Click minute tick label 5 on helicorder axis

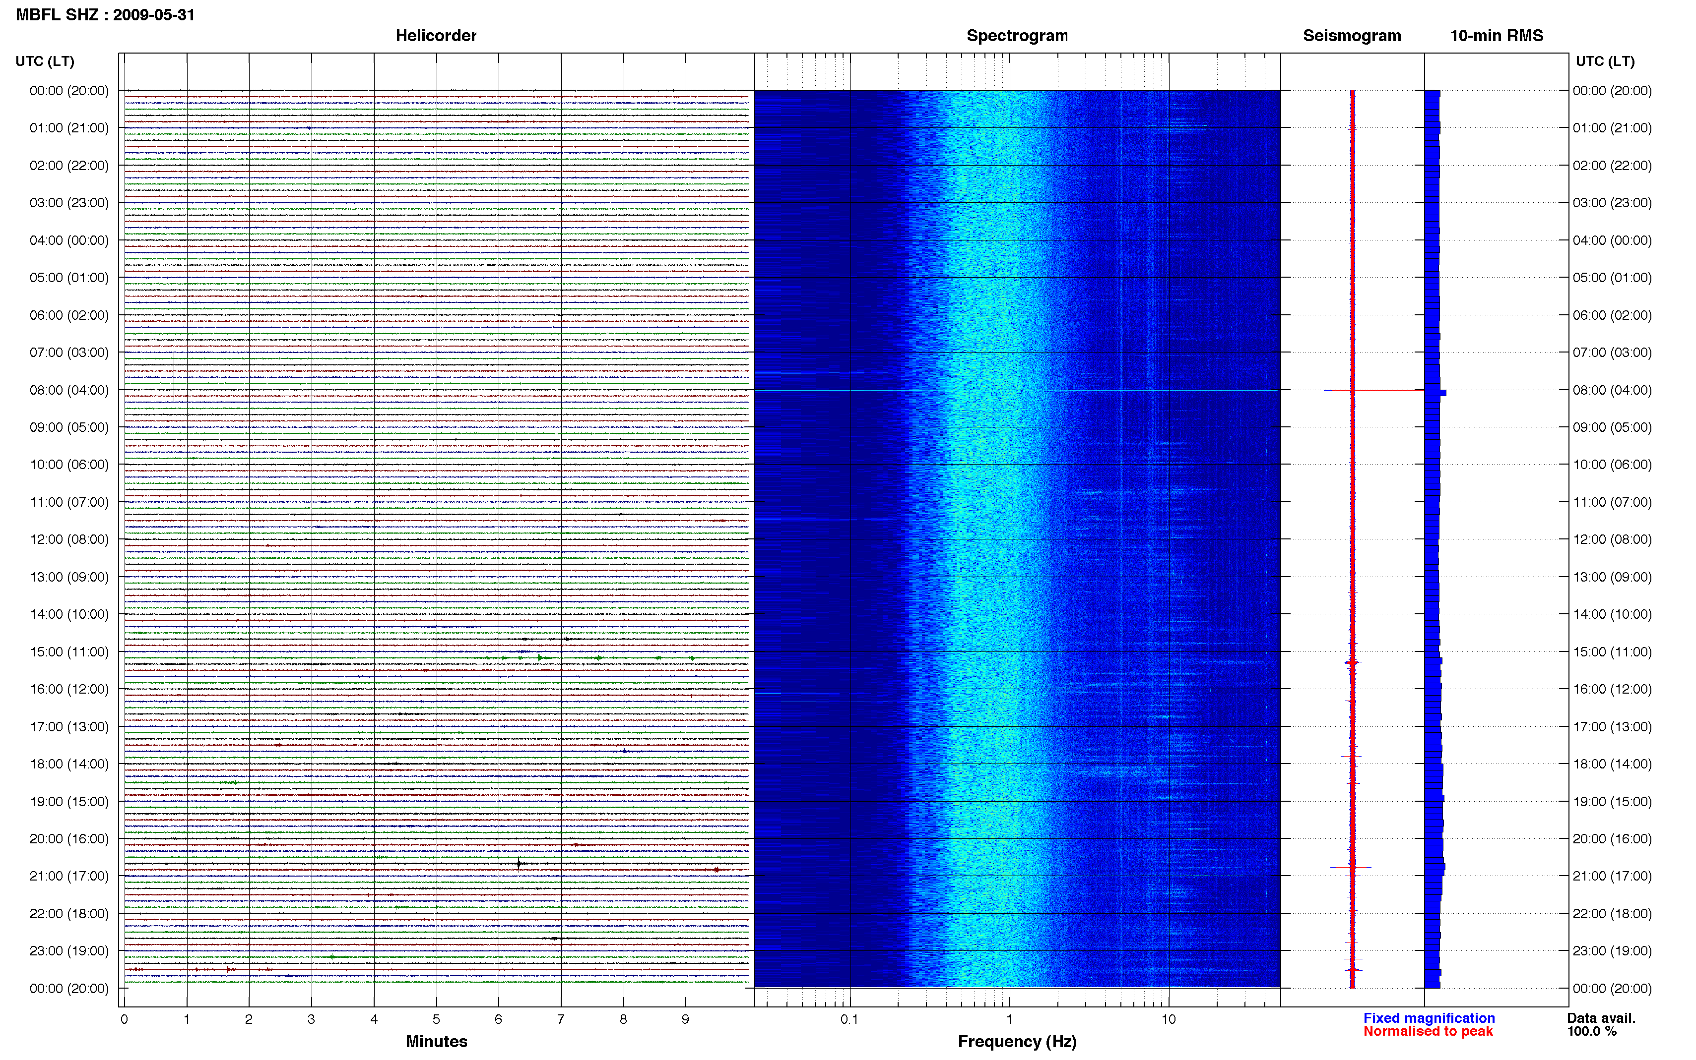click(436, 1019)
